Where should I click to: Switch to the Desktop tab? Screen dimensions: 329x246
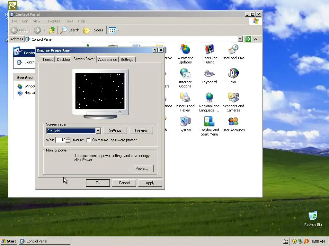[63, 59]
